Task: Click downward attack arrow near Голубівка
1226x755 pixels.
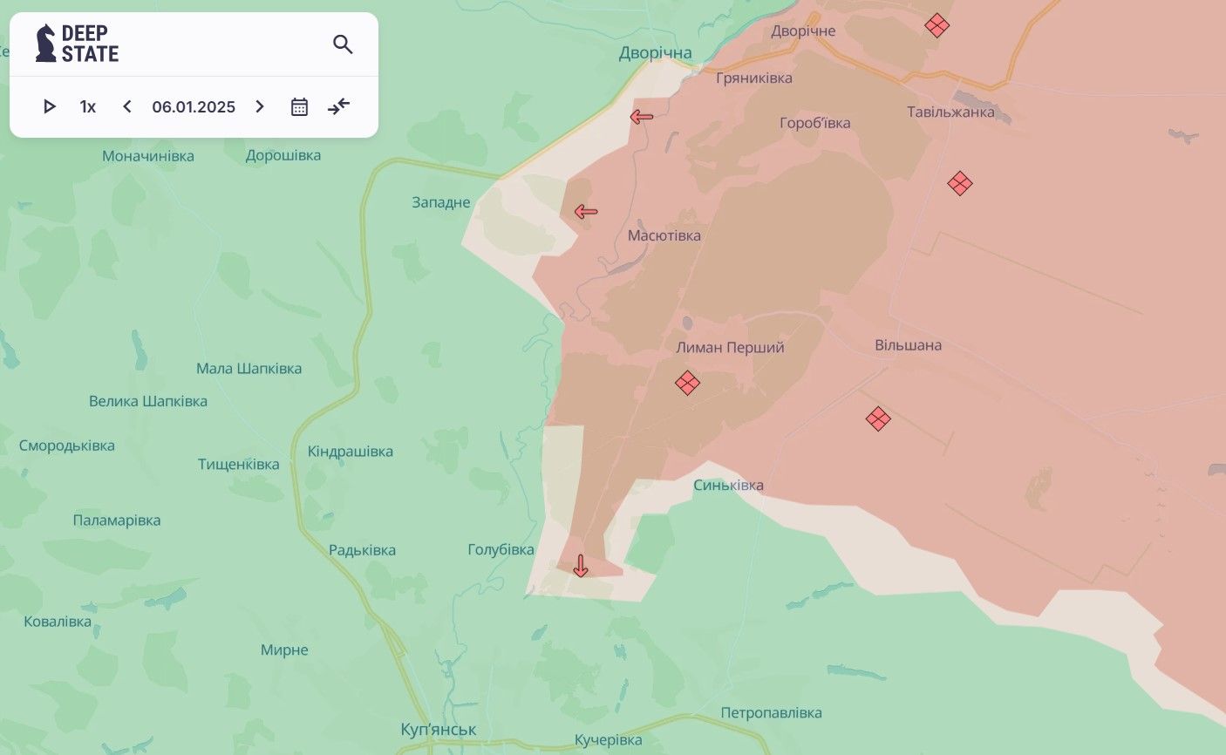Action: click(581, 566)
